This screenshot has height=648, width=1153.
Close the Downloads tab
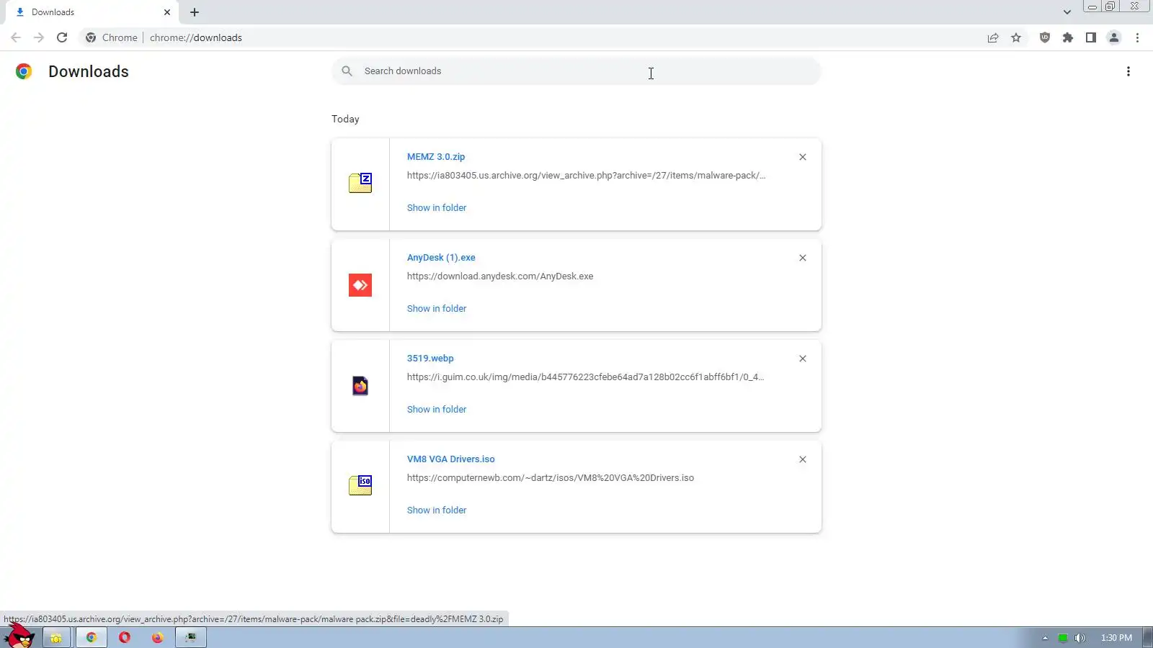coord(167,12)
